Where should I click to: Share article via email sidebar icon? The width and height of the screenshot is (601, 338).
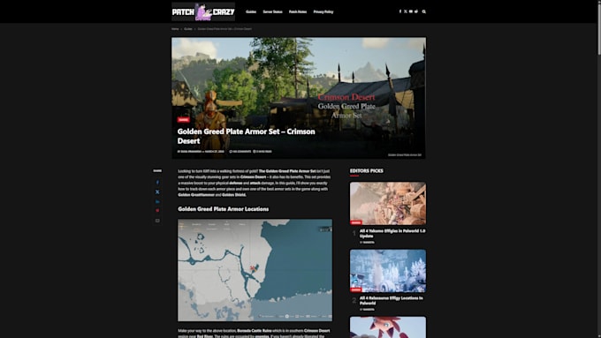[x=157, y=221]
